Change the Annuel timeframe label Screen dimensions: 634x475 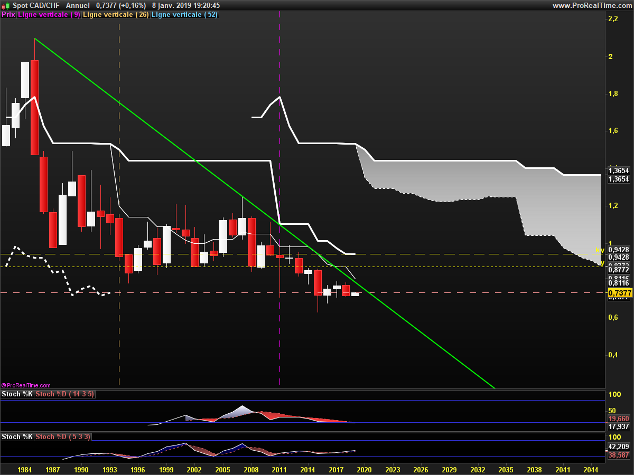78,5
